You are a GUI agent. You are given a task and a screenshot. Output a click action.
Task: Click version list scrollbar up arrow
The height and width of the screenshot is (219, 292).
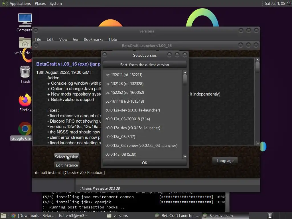(x=185, y=72)
